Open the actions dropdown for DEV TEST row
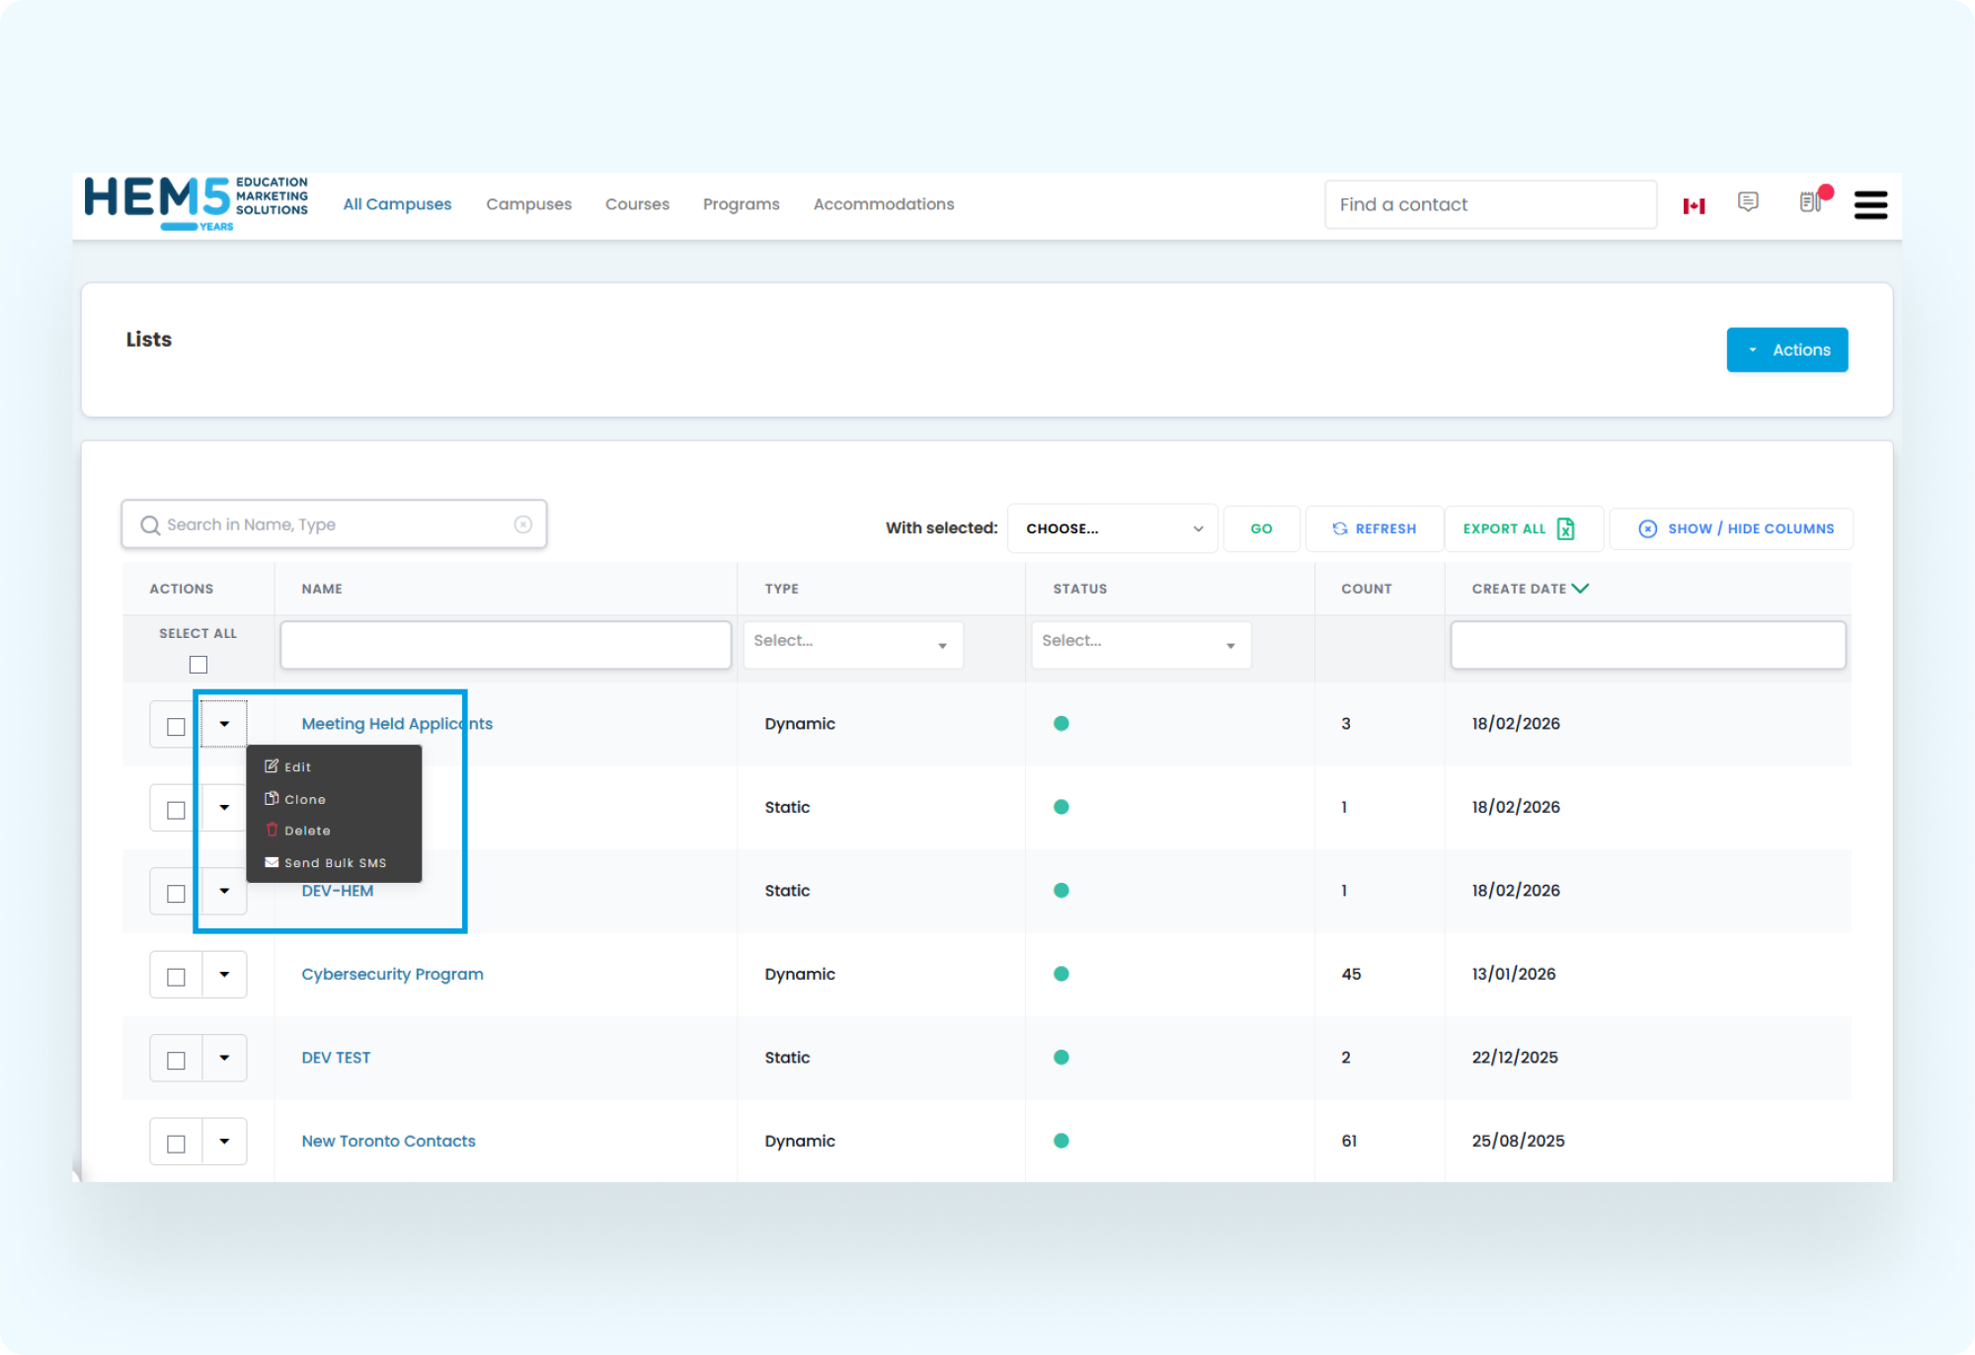1975x1355 pixels. pos(224,1058)
